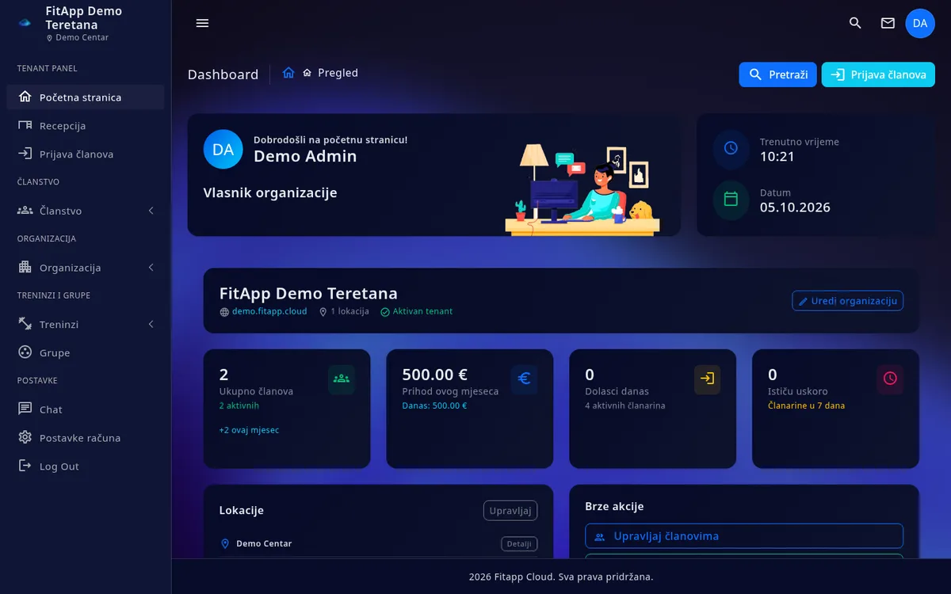Open the mail envelope icon

(x=888, y=23)
